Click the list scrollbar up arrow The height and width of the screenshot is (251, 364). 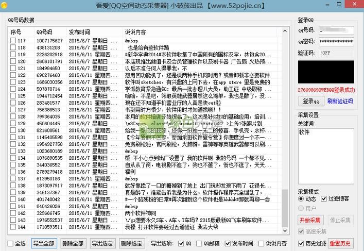pos(285,31)
